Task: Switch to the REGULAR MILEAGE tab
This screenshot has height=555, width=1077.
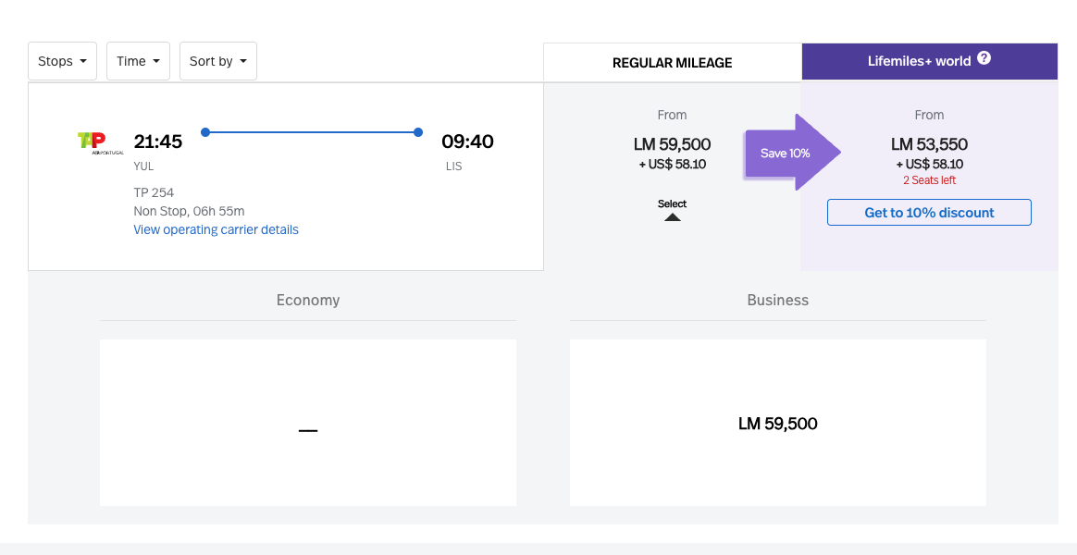Action: pyautogui.click(x=673, y=63)
